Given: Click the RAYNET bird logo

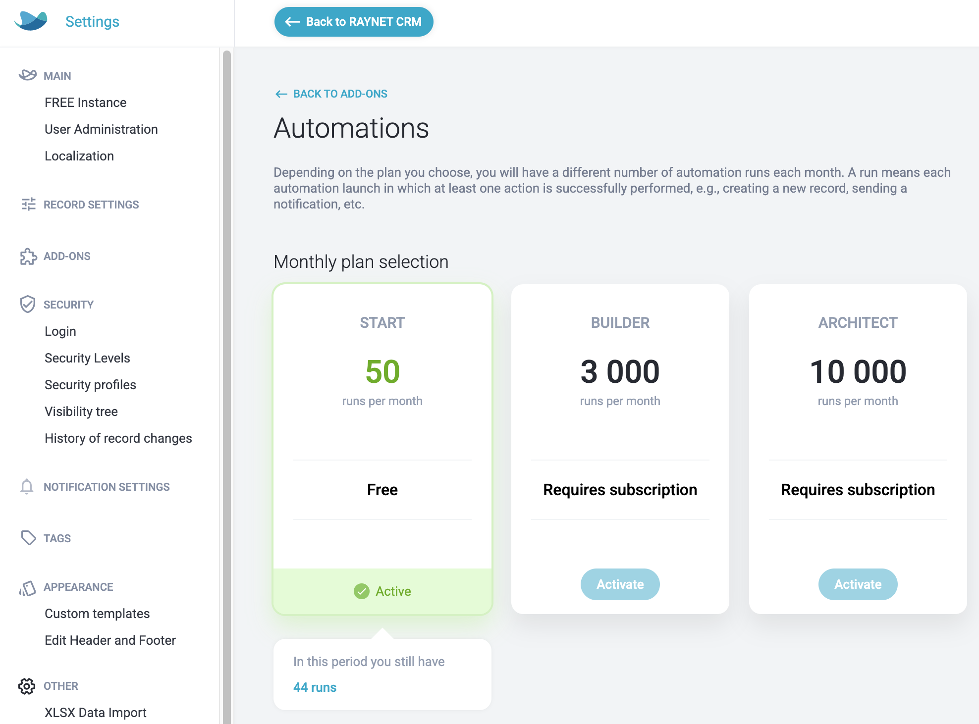Looking at the screenshot, I should coord(31,21).
